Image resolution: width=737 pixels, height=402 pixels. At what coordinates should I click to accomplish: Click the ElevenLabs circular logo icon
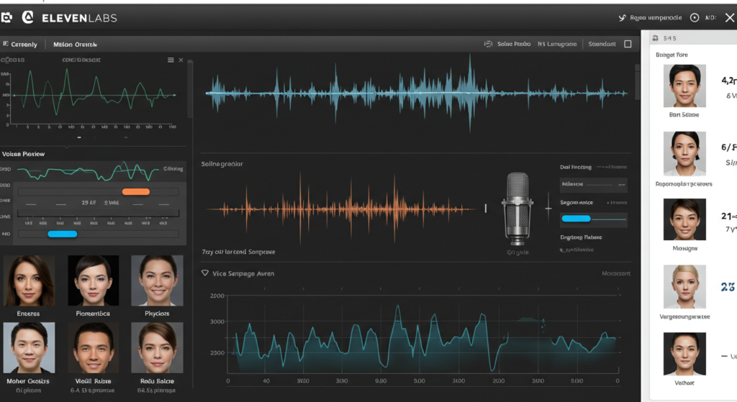pos(28,18)
